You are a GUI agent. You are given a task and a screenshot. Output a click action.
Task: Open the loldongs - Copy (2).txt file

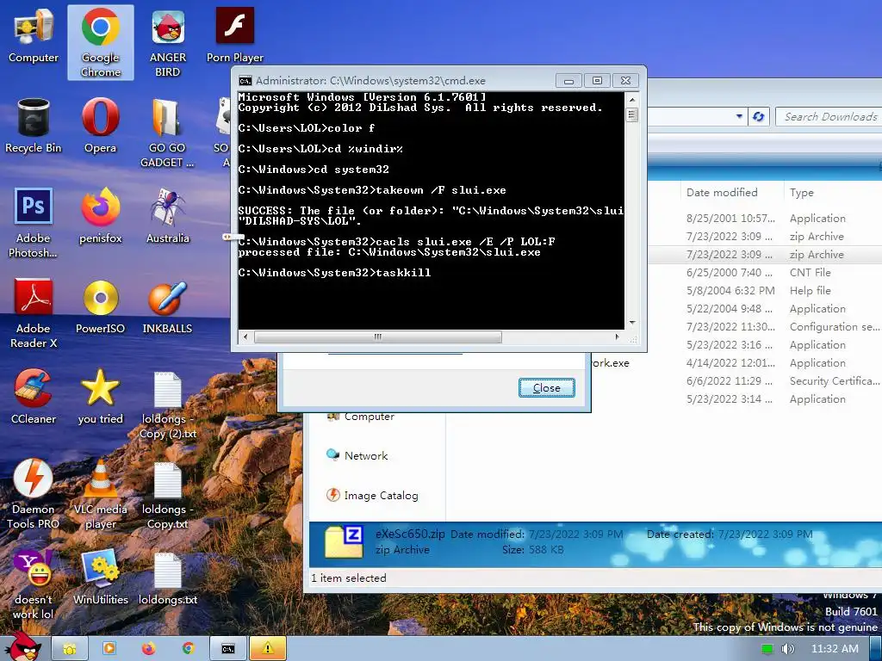click(x=168, y=405)
